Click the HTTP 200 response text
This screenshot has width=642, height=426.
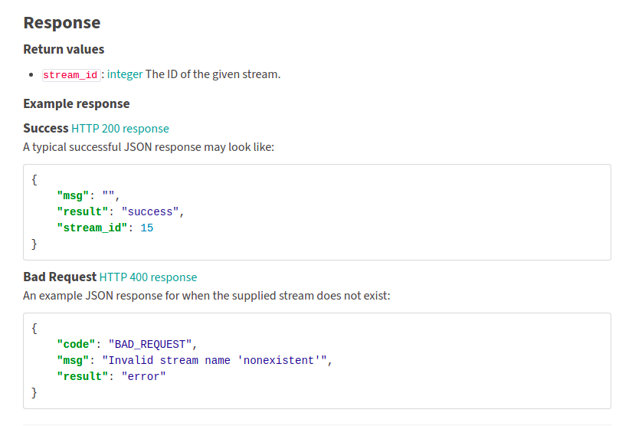coord(120,129)
